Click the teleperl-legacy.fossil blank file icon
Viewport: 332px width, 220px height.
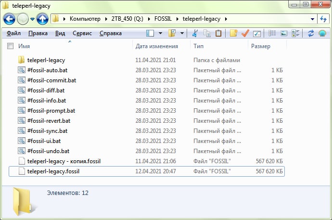click(22, 171)
